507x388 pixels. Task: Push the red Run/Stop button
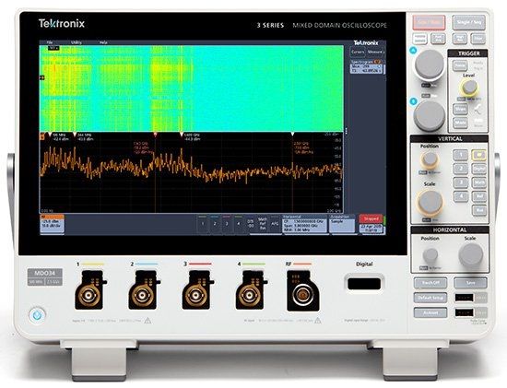(x=429, y=23)
